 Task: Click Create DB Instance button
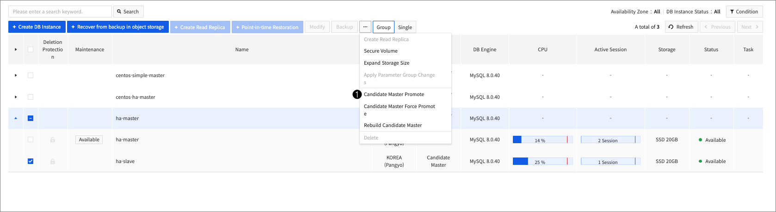(x=37, y=27)
